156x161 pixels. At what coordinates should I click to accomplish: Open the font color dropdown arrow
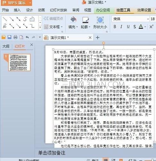click(x=145, y=27)
